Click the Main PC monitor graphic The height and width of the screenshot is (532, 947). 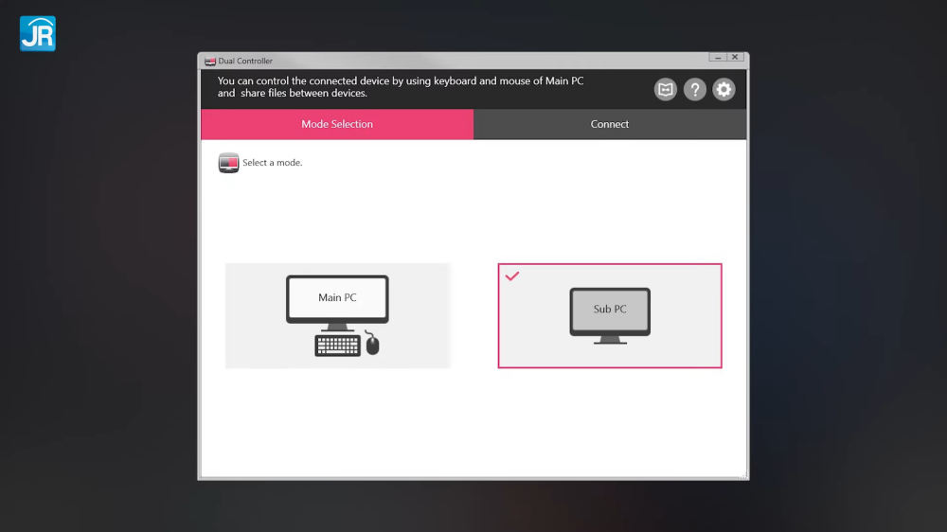point(337,301)
